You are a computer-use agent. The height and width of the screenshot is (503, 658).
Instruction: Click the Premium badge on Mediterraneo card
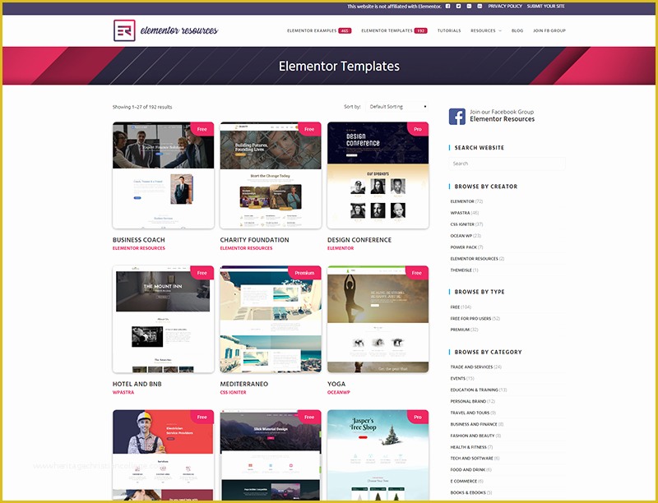click(x=304, y=273)
